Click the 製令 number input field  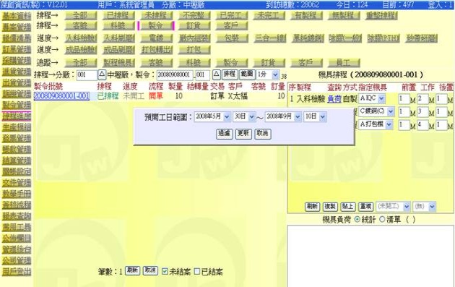(x=175, y=75)
